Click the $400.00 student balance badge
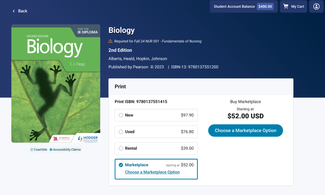 [x=265, y=6]
